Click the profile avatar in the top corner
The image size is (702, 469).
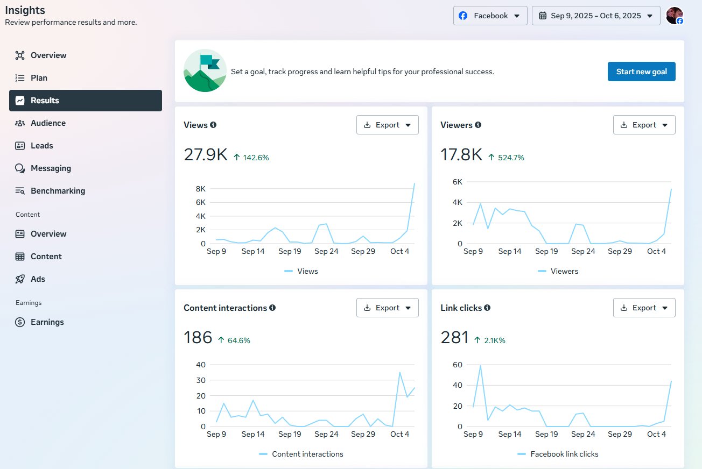click(x=675, y=16)
